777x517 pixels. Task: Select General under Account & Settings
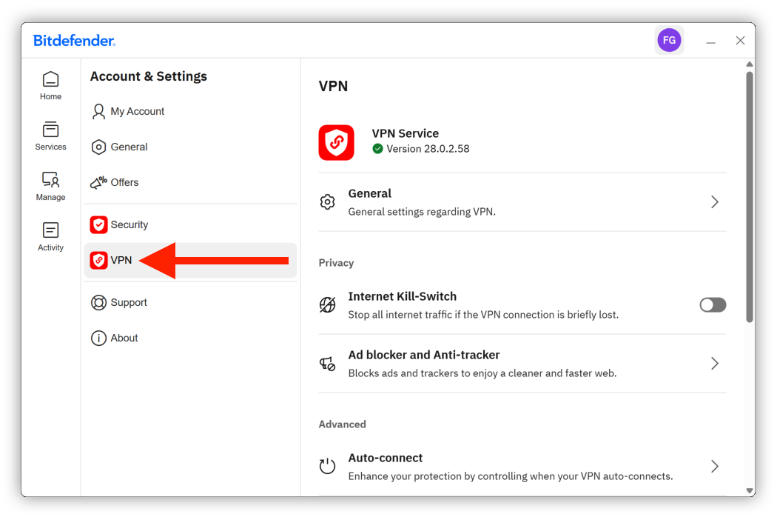(x=190, y=147)
